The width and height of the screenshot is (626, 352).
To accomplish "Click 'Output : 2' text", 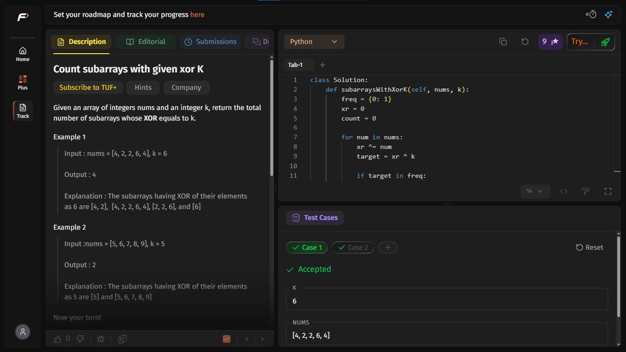I will click(80, 265).
